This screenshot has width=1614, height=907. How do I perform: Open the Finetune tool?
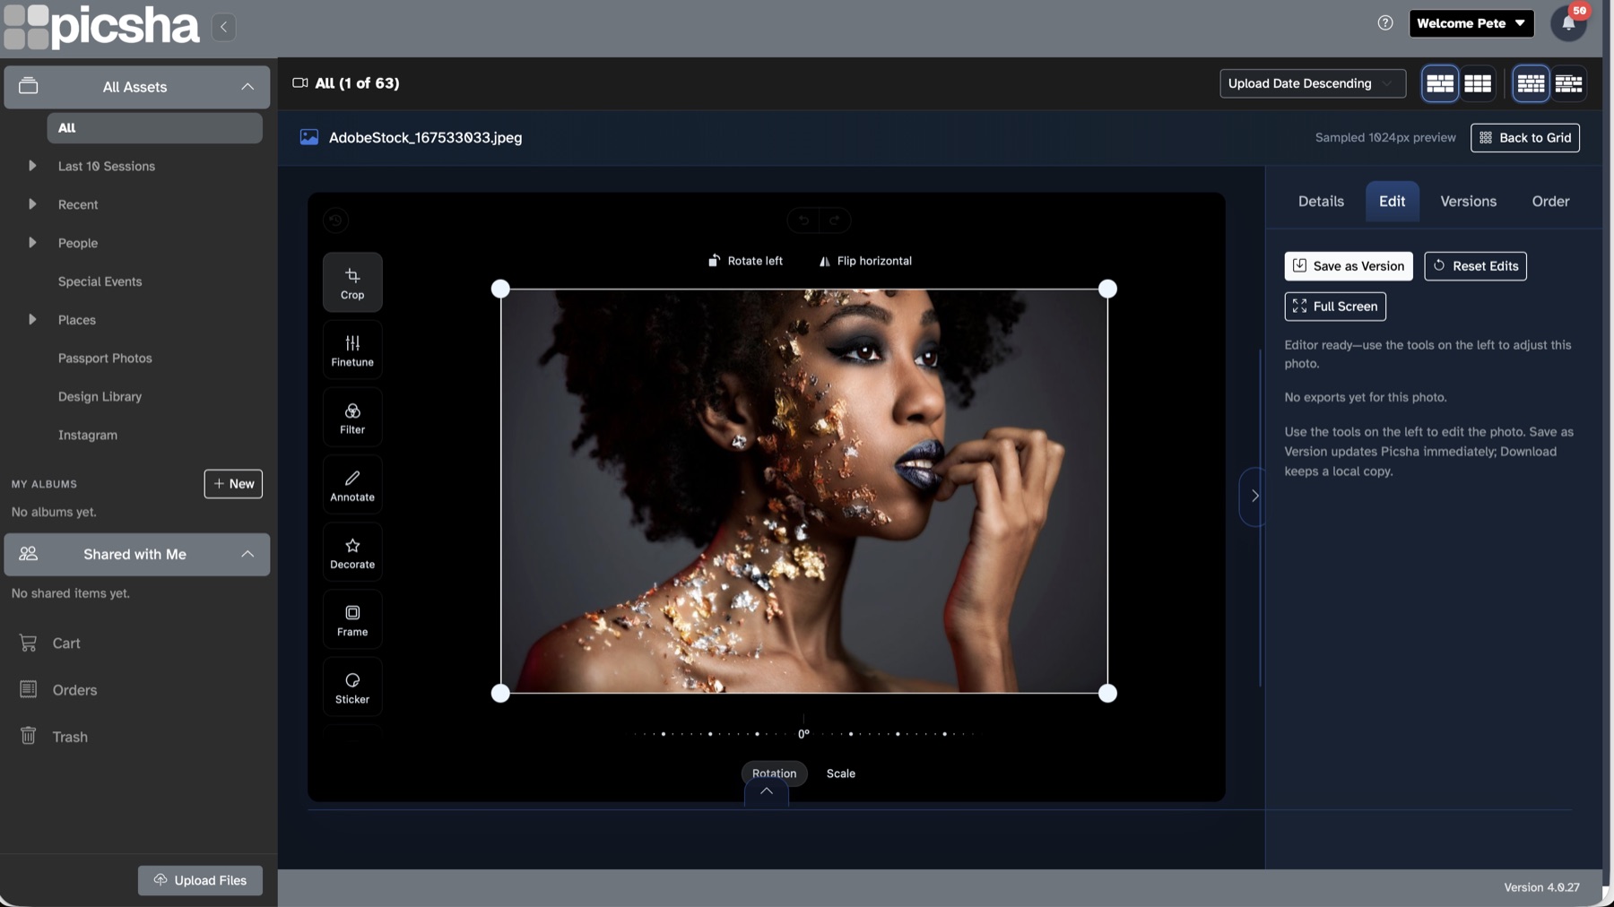(x=352, y=350)
